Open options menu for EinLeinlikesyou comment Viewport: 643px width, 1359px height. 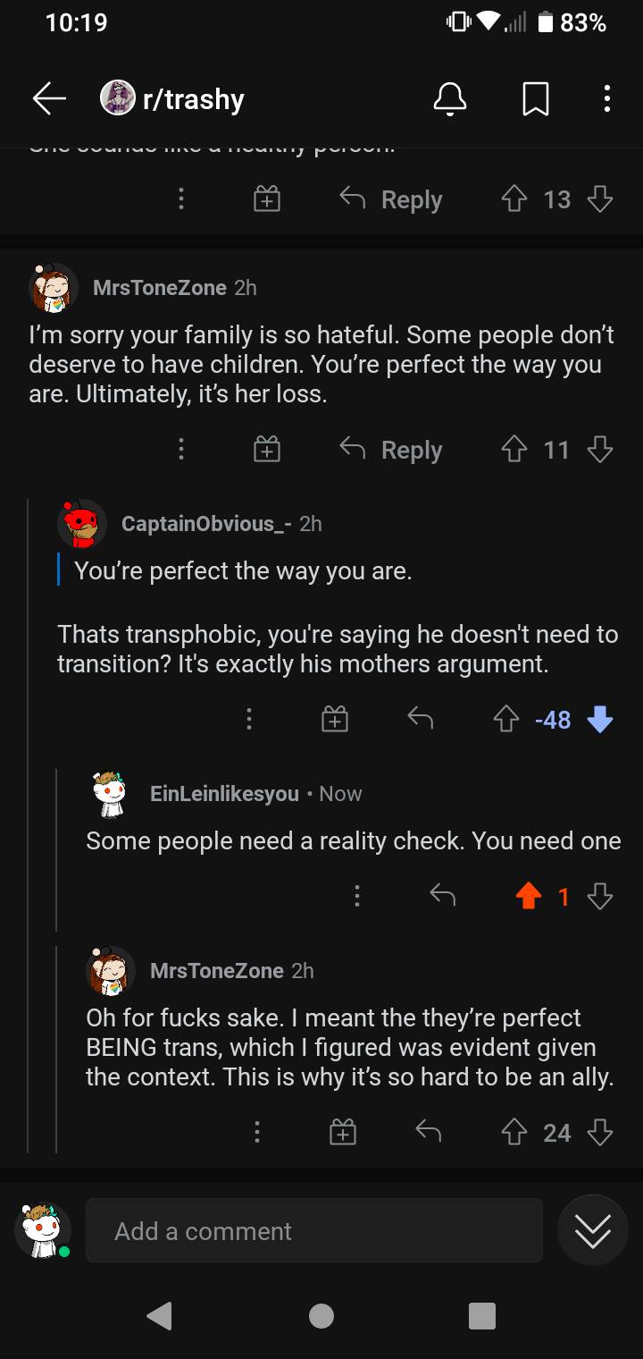357,896
